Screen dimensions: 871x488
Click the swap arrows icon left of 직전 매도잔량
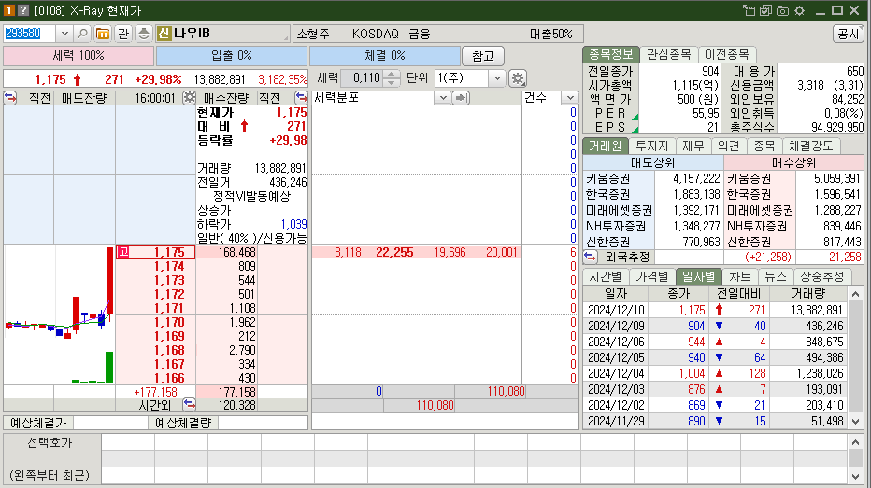click(10, 98)
